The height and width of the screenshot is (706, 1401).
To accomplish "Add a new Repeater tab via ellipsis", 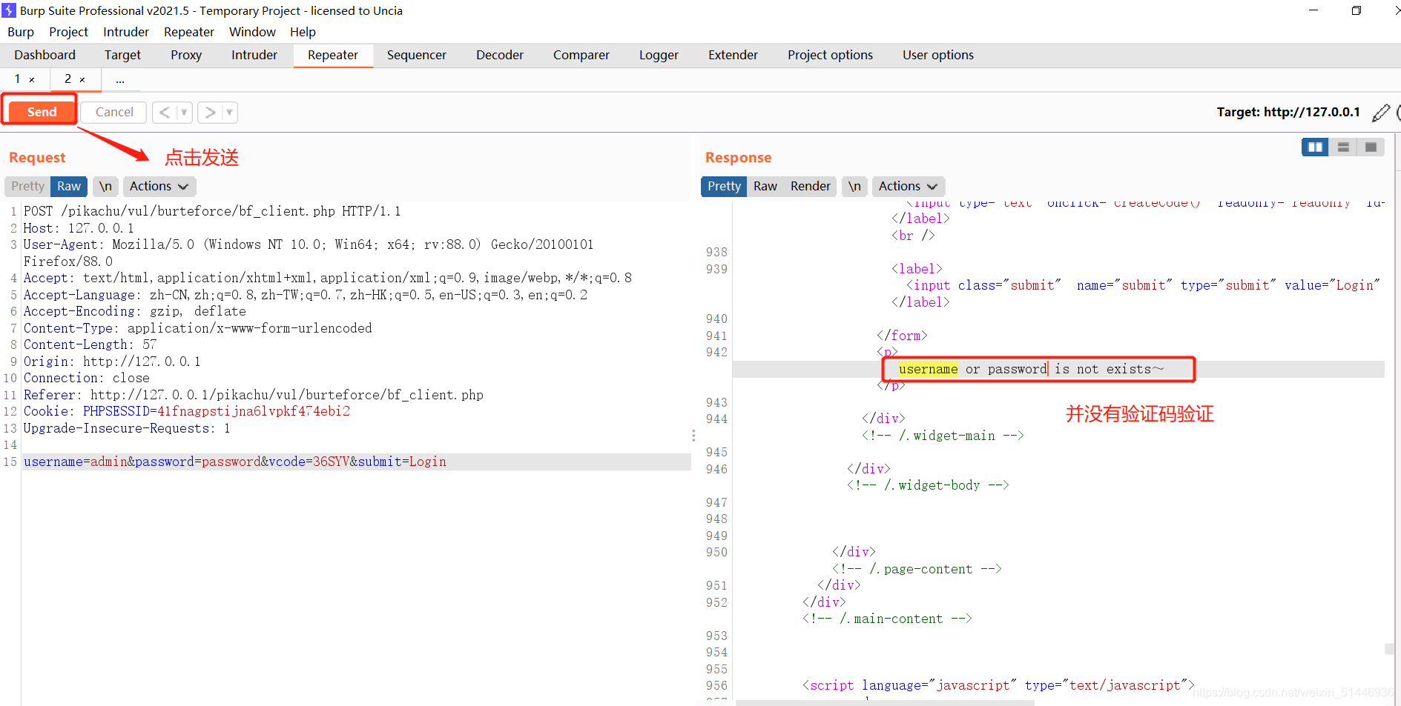I will tap(120, 79).
